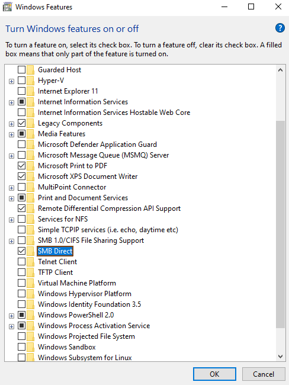The width and height of the screenshot is (289, 385).
Task: Click the folder icon beside Windows Sandbox
Action: pos(30,347)
